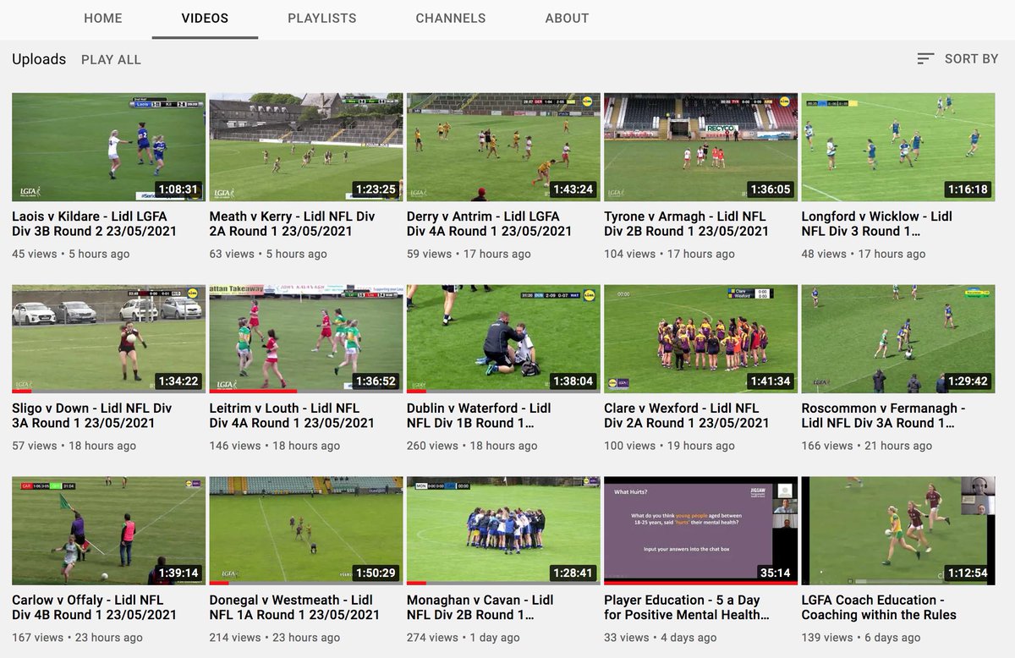Click title Derry v Antrim Div 4A
The height and width of the screenshot is (658, 1015).
pyautogui.click(x=490, y=224)
